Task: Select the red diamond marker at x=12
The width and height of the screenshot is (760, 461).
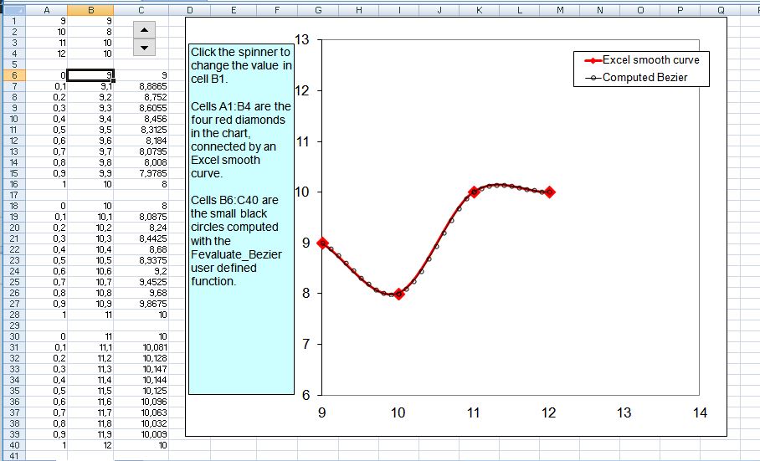Action: pos(549,192)
